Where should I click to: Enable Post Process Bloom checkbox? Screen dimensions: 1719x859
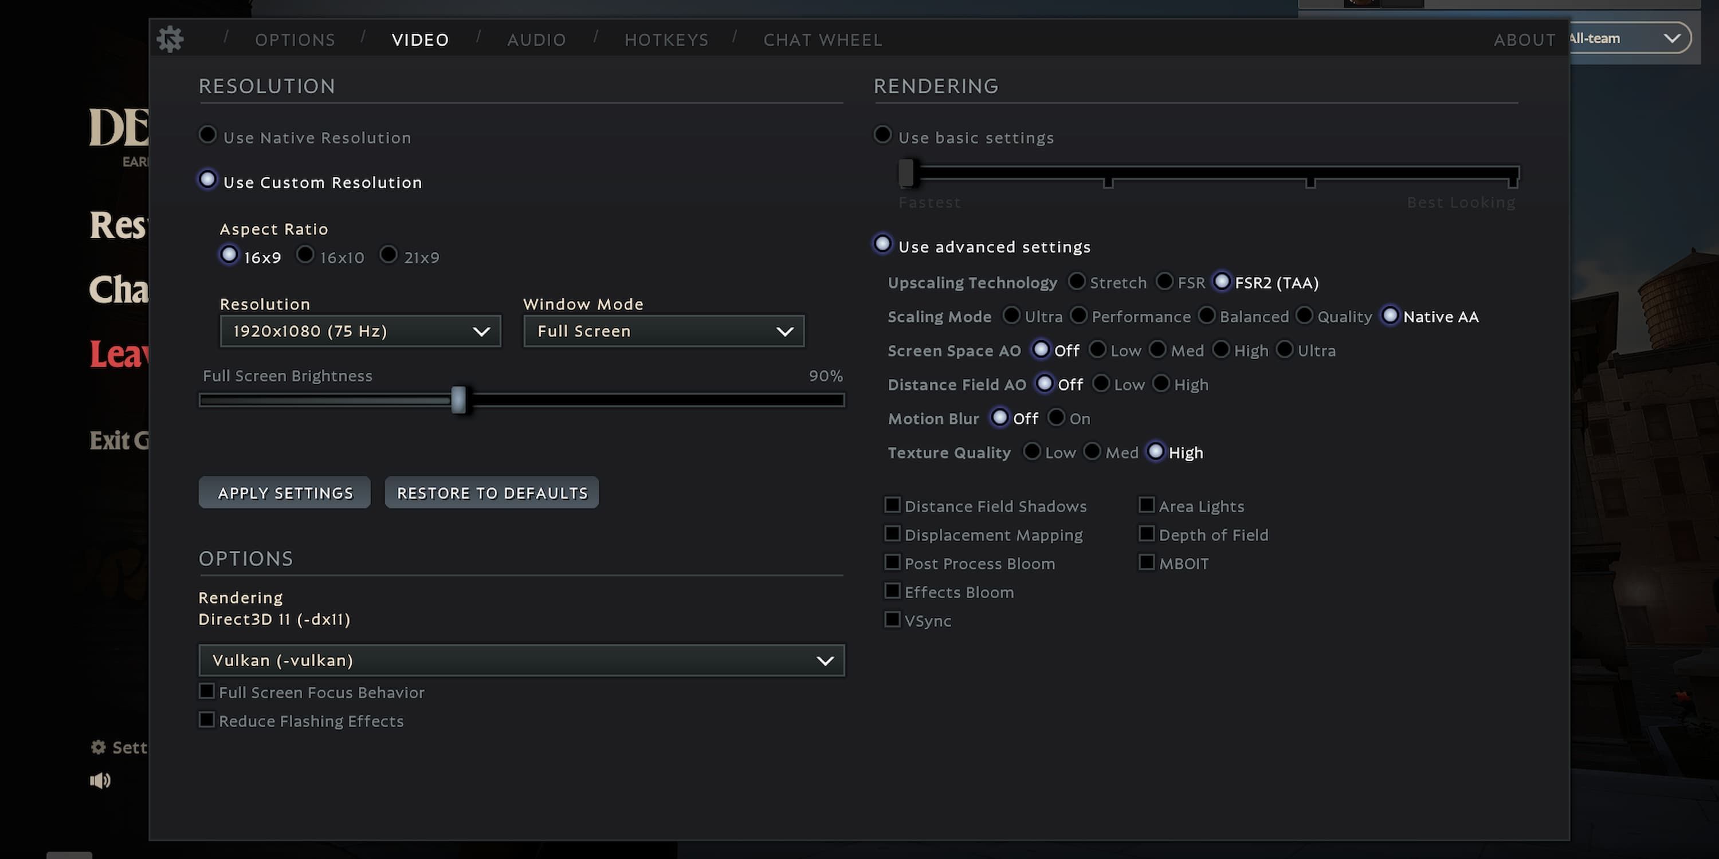pos(891,562)
